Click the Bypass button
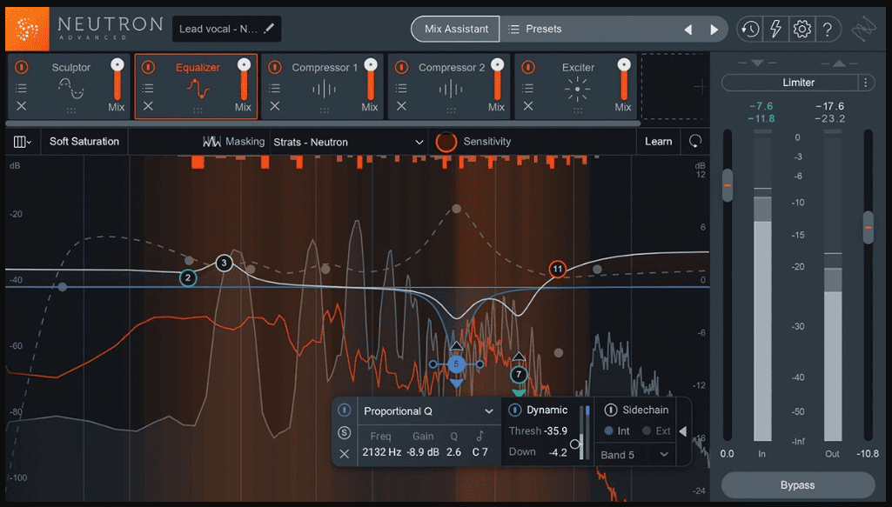The image size is (892, 507). [797, 485]
